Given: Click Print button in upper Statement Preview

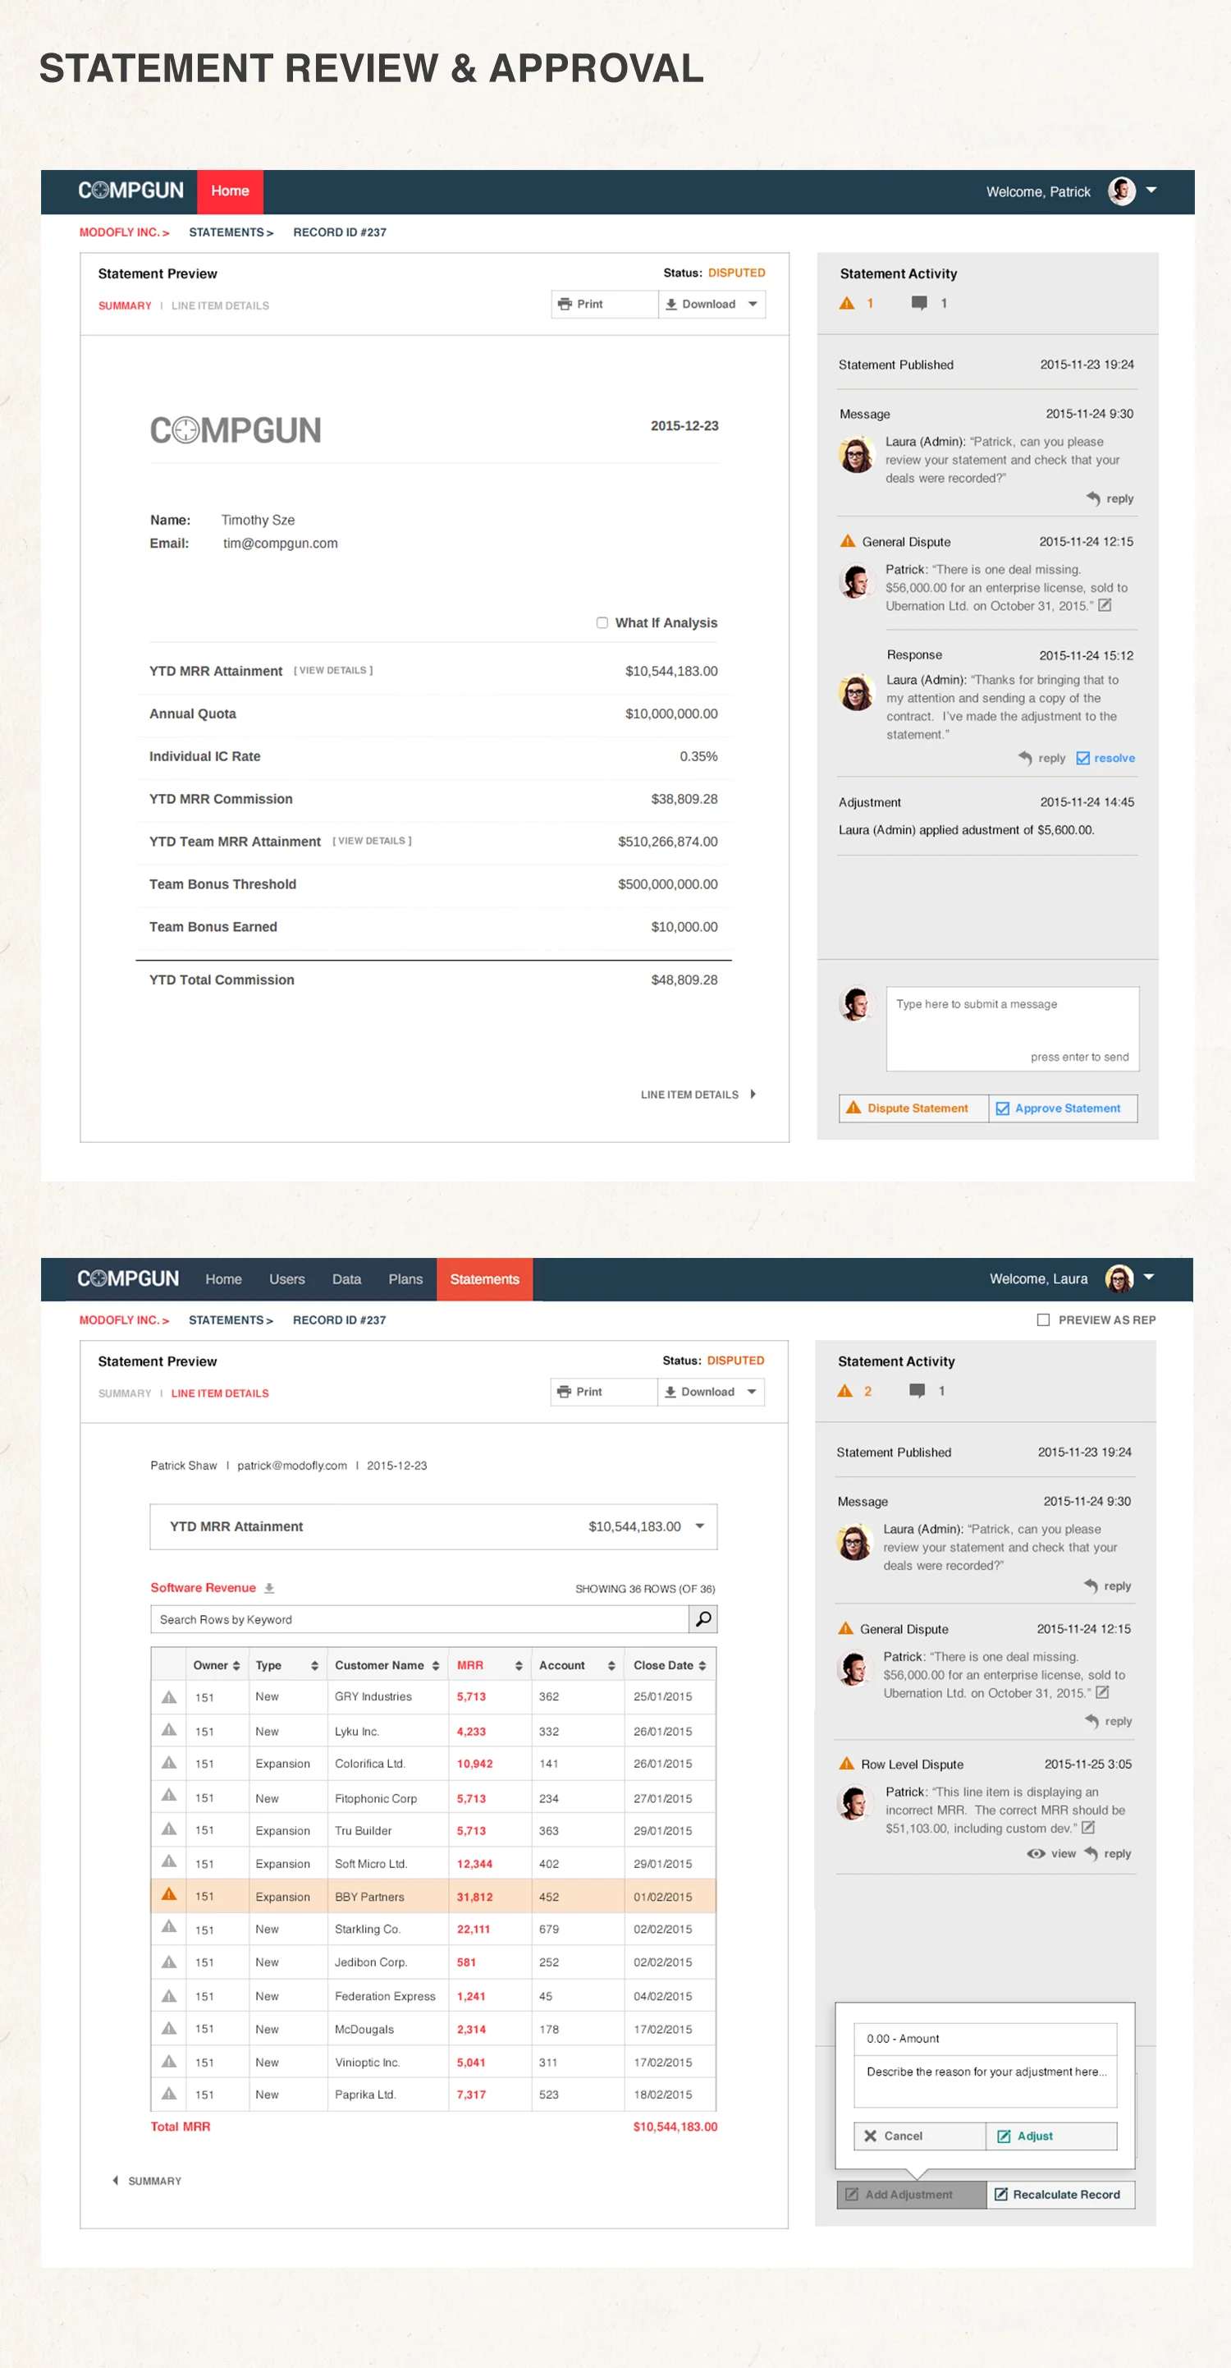Looking at the screenshot, I should pos(605,305).
